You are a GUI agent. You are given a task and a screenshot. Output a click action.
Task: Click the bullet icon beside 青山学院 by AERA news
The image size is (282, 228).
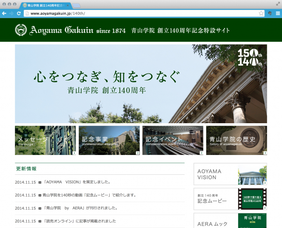click(40, 208)
